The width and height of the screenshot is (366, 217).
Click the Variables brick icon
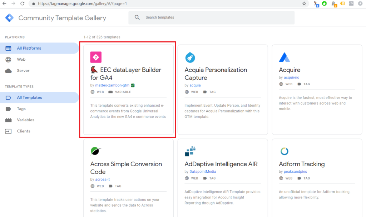coord(8,120)
